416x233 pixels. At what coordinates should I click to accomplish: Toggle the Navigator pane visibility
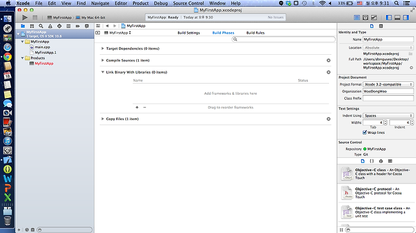[x=389, y=17]
